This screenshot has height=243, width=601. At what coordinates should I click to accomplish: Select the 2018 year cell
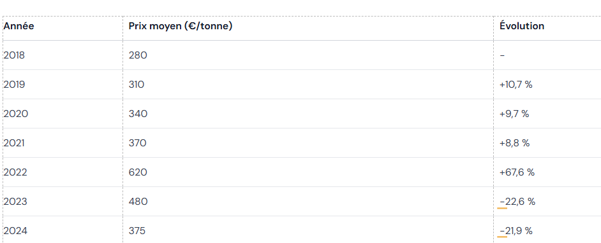coord(14,55)
